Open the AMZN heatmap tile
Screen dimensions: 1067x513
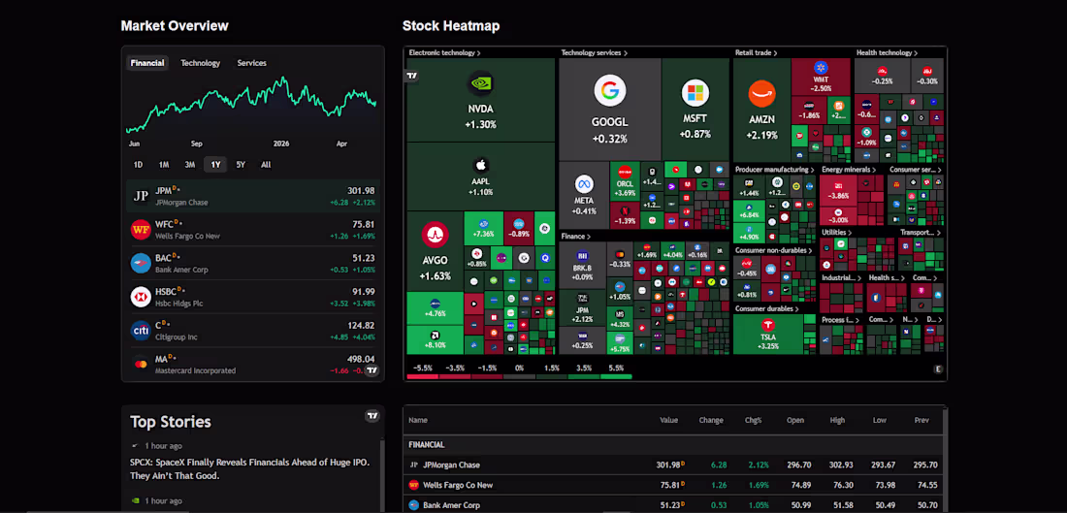click(761, 109)
